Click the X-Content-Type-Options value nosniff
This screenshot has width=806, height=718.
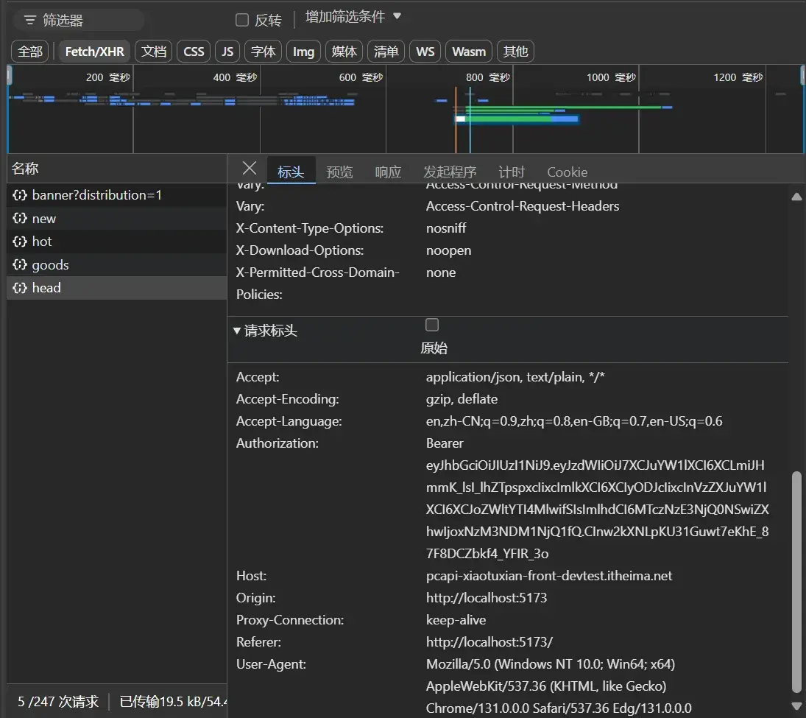point(446,228)
